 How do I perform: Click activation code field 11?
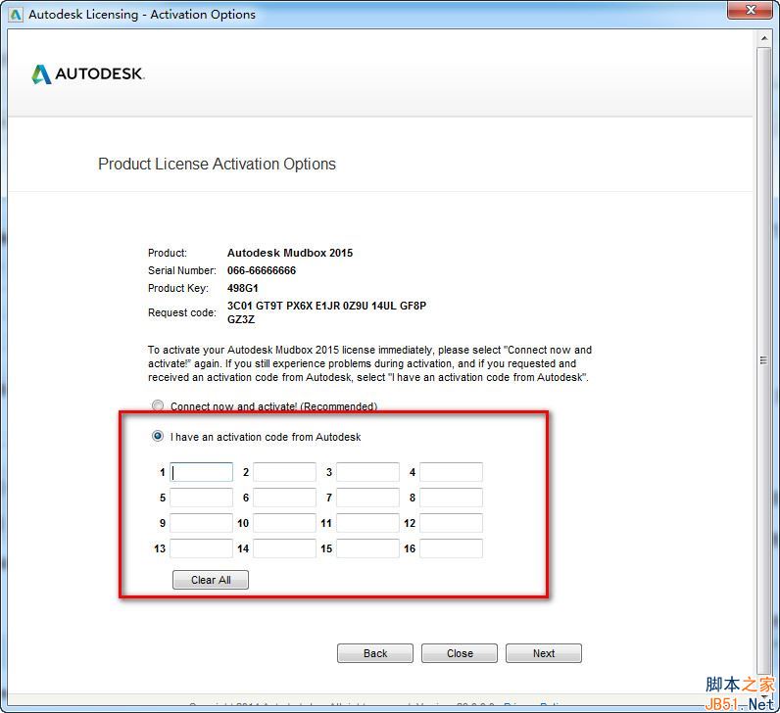(x=367, y=523)
